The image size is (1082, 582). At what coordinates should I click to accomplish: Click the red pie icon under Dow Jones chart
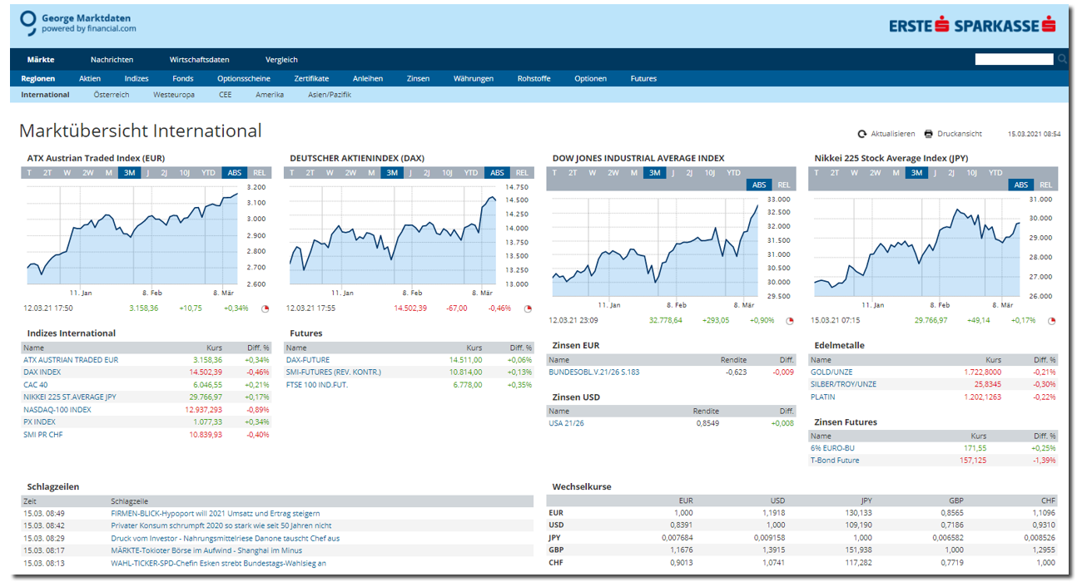(791, 320)
